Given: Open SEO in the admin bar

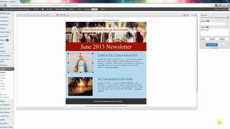Looking at the screenshot, I should (103, 9).
